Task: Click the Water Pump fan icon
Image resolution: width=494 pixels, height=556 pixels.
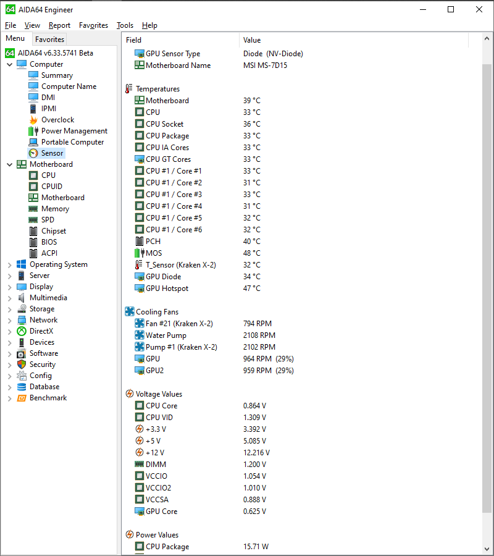Action: click(140, 335)
